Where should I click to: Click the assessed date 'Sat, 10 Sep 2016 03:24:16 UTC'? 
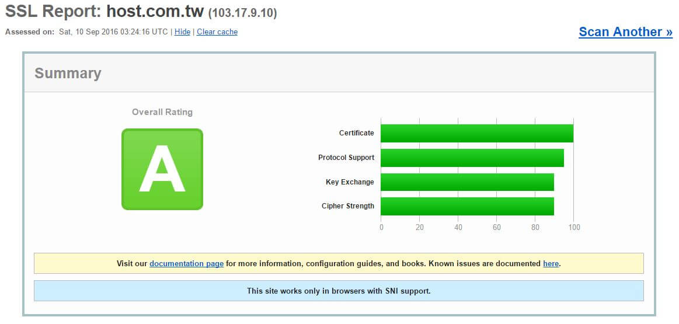[113, 32]
